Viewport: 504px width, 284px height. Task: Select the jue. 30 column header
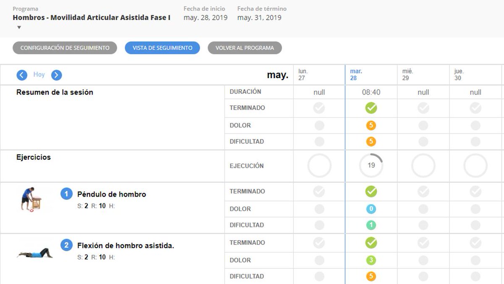475,75
